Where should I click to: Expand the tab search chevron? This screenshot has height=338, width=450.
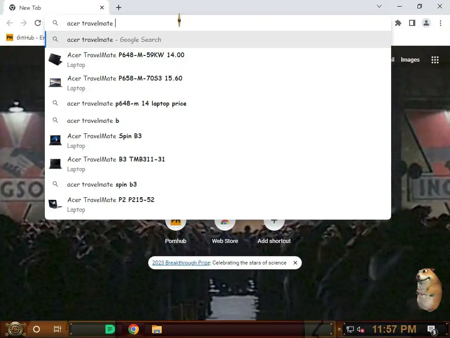click(379, 6)
